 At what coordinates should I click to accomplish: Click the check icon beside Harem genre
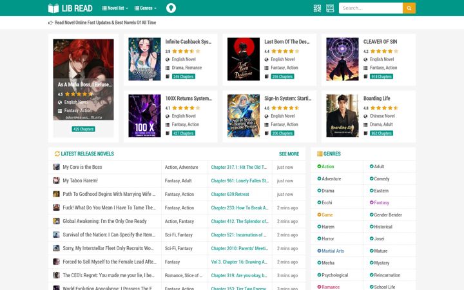coord(319,227)
